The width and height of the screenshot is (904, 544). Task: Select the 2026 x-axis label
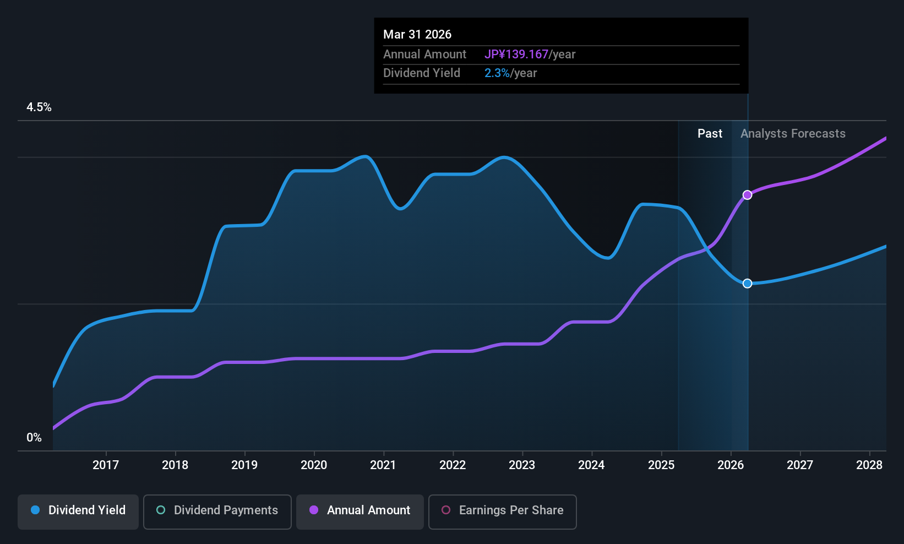tap(731, 465)
